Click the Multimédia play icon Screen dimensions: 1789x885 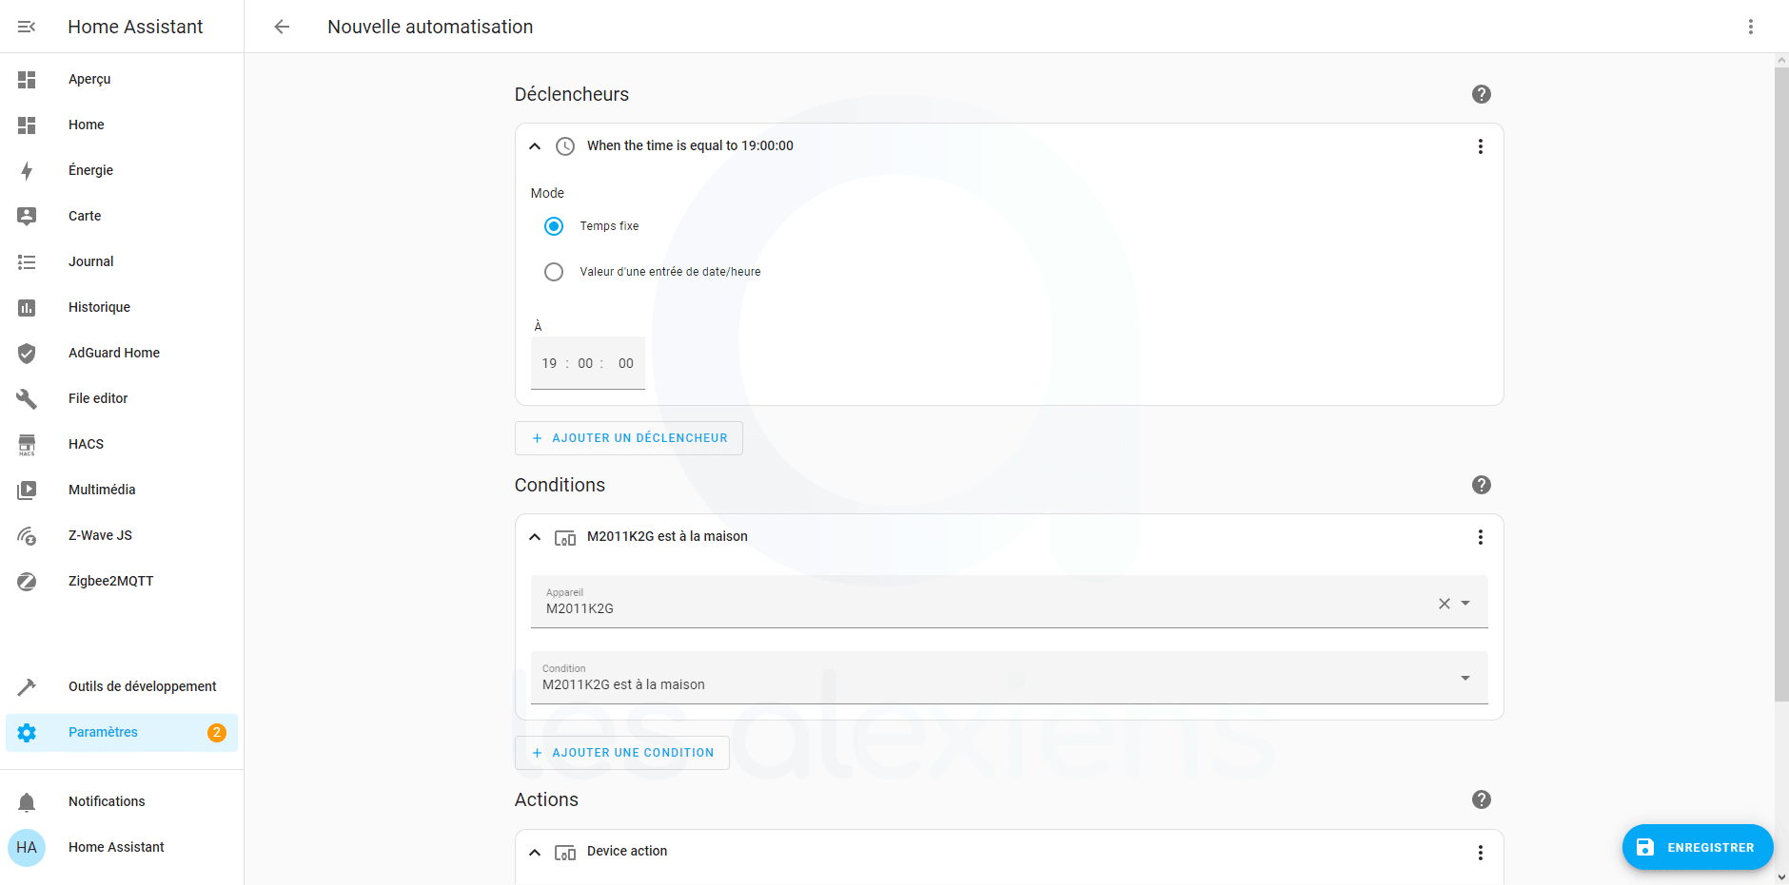pos(27,491)
